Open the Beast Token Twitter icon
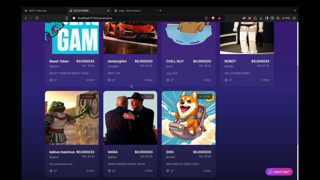Screen dimensions: 320x180 coord(55,80)
